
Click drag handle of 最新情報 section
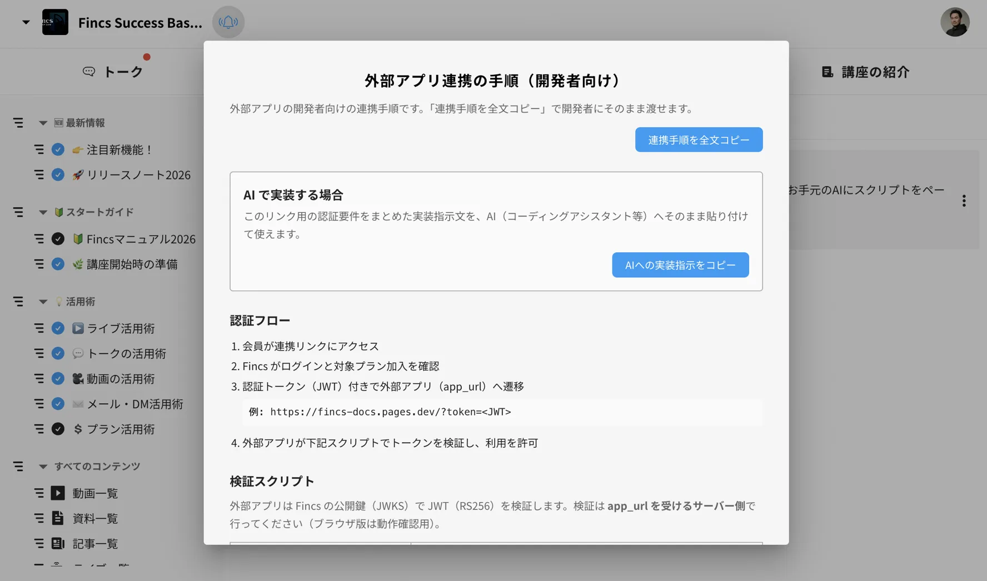18,123
